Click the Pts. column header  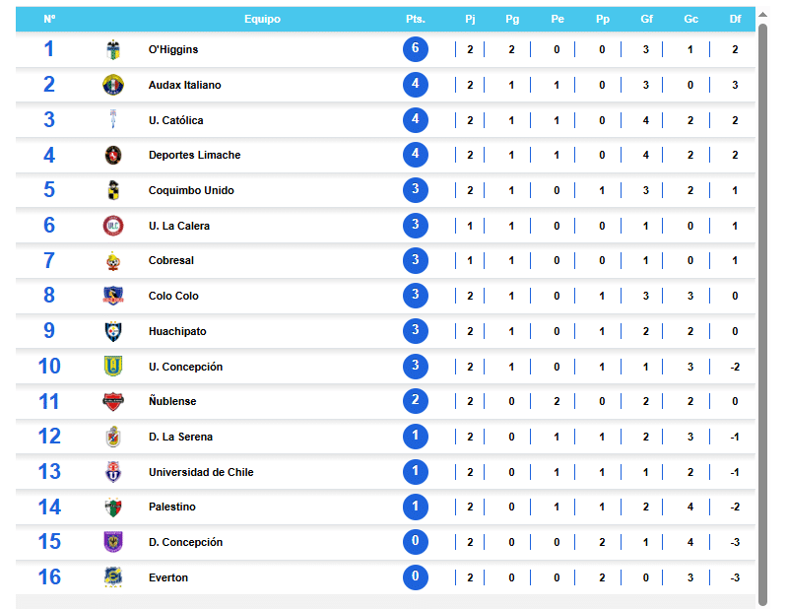416,19
